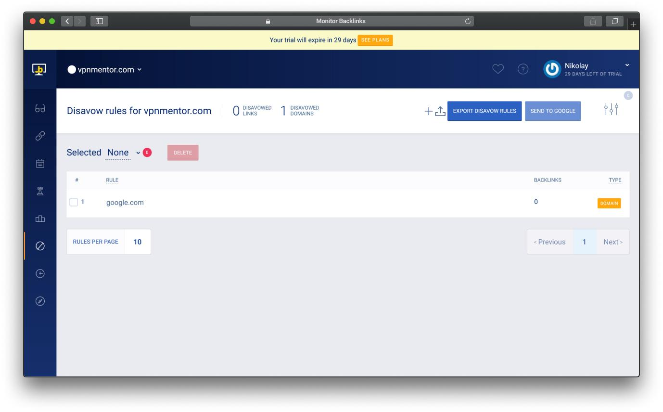663x412 pixels.
Task: Open the filter sliders icon
Action: [611, 109]
